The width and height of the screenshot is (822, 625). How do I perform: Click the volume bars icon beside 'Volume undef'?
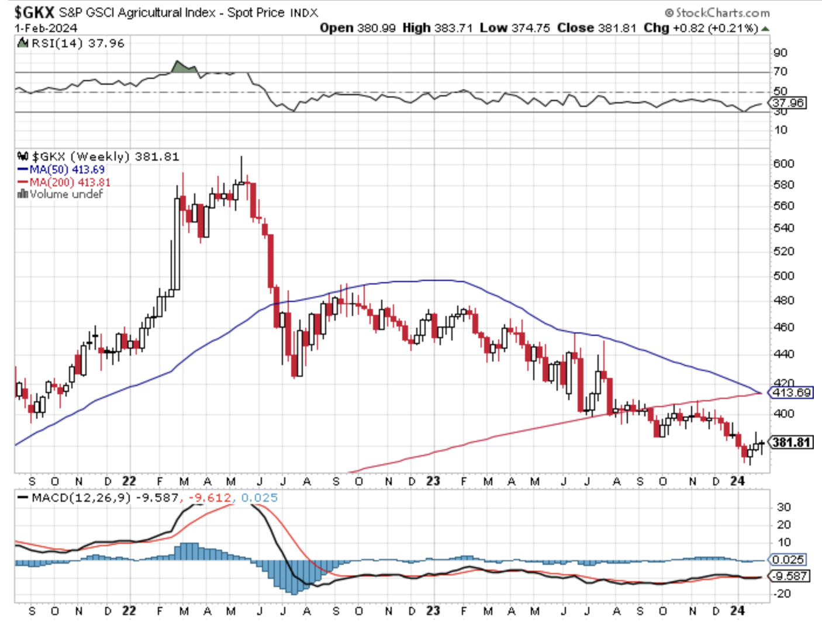23,194
